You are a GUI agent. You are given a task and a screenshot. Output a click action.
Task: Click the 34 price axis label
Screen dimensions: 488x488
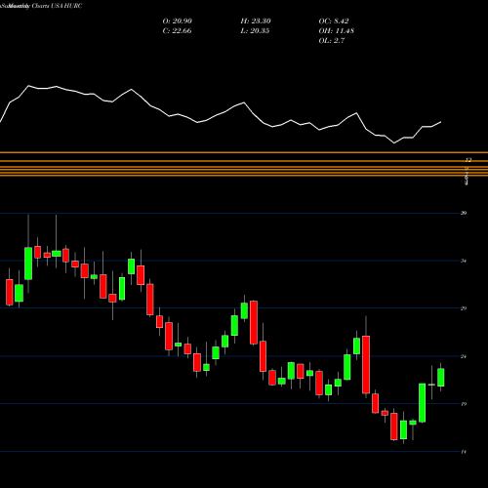point(464,261)
